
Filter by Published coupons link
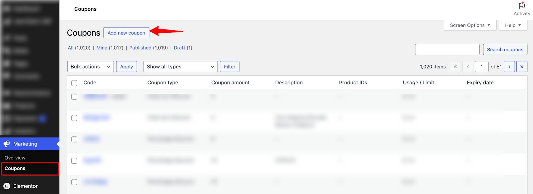[140, 48]
